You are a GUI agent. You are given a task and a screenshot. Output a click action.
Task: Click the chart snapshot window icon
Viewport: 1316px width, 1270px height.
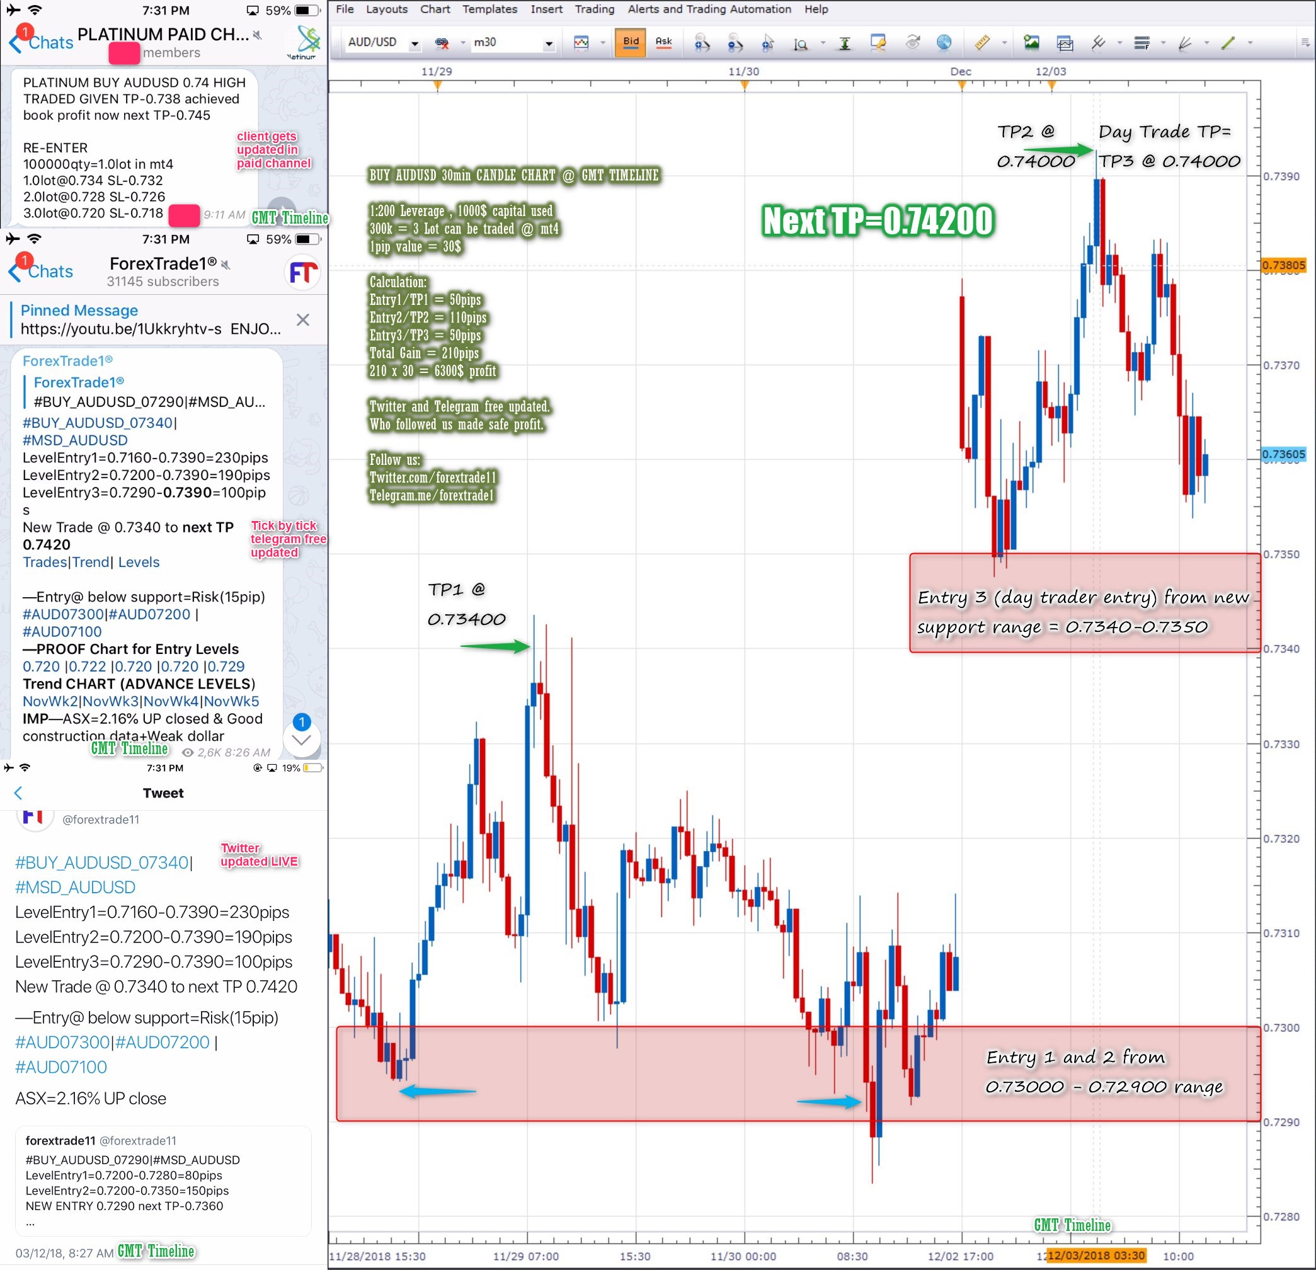tap(1065, 43)
